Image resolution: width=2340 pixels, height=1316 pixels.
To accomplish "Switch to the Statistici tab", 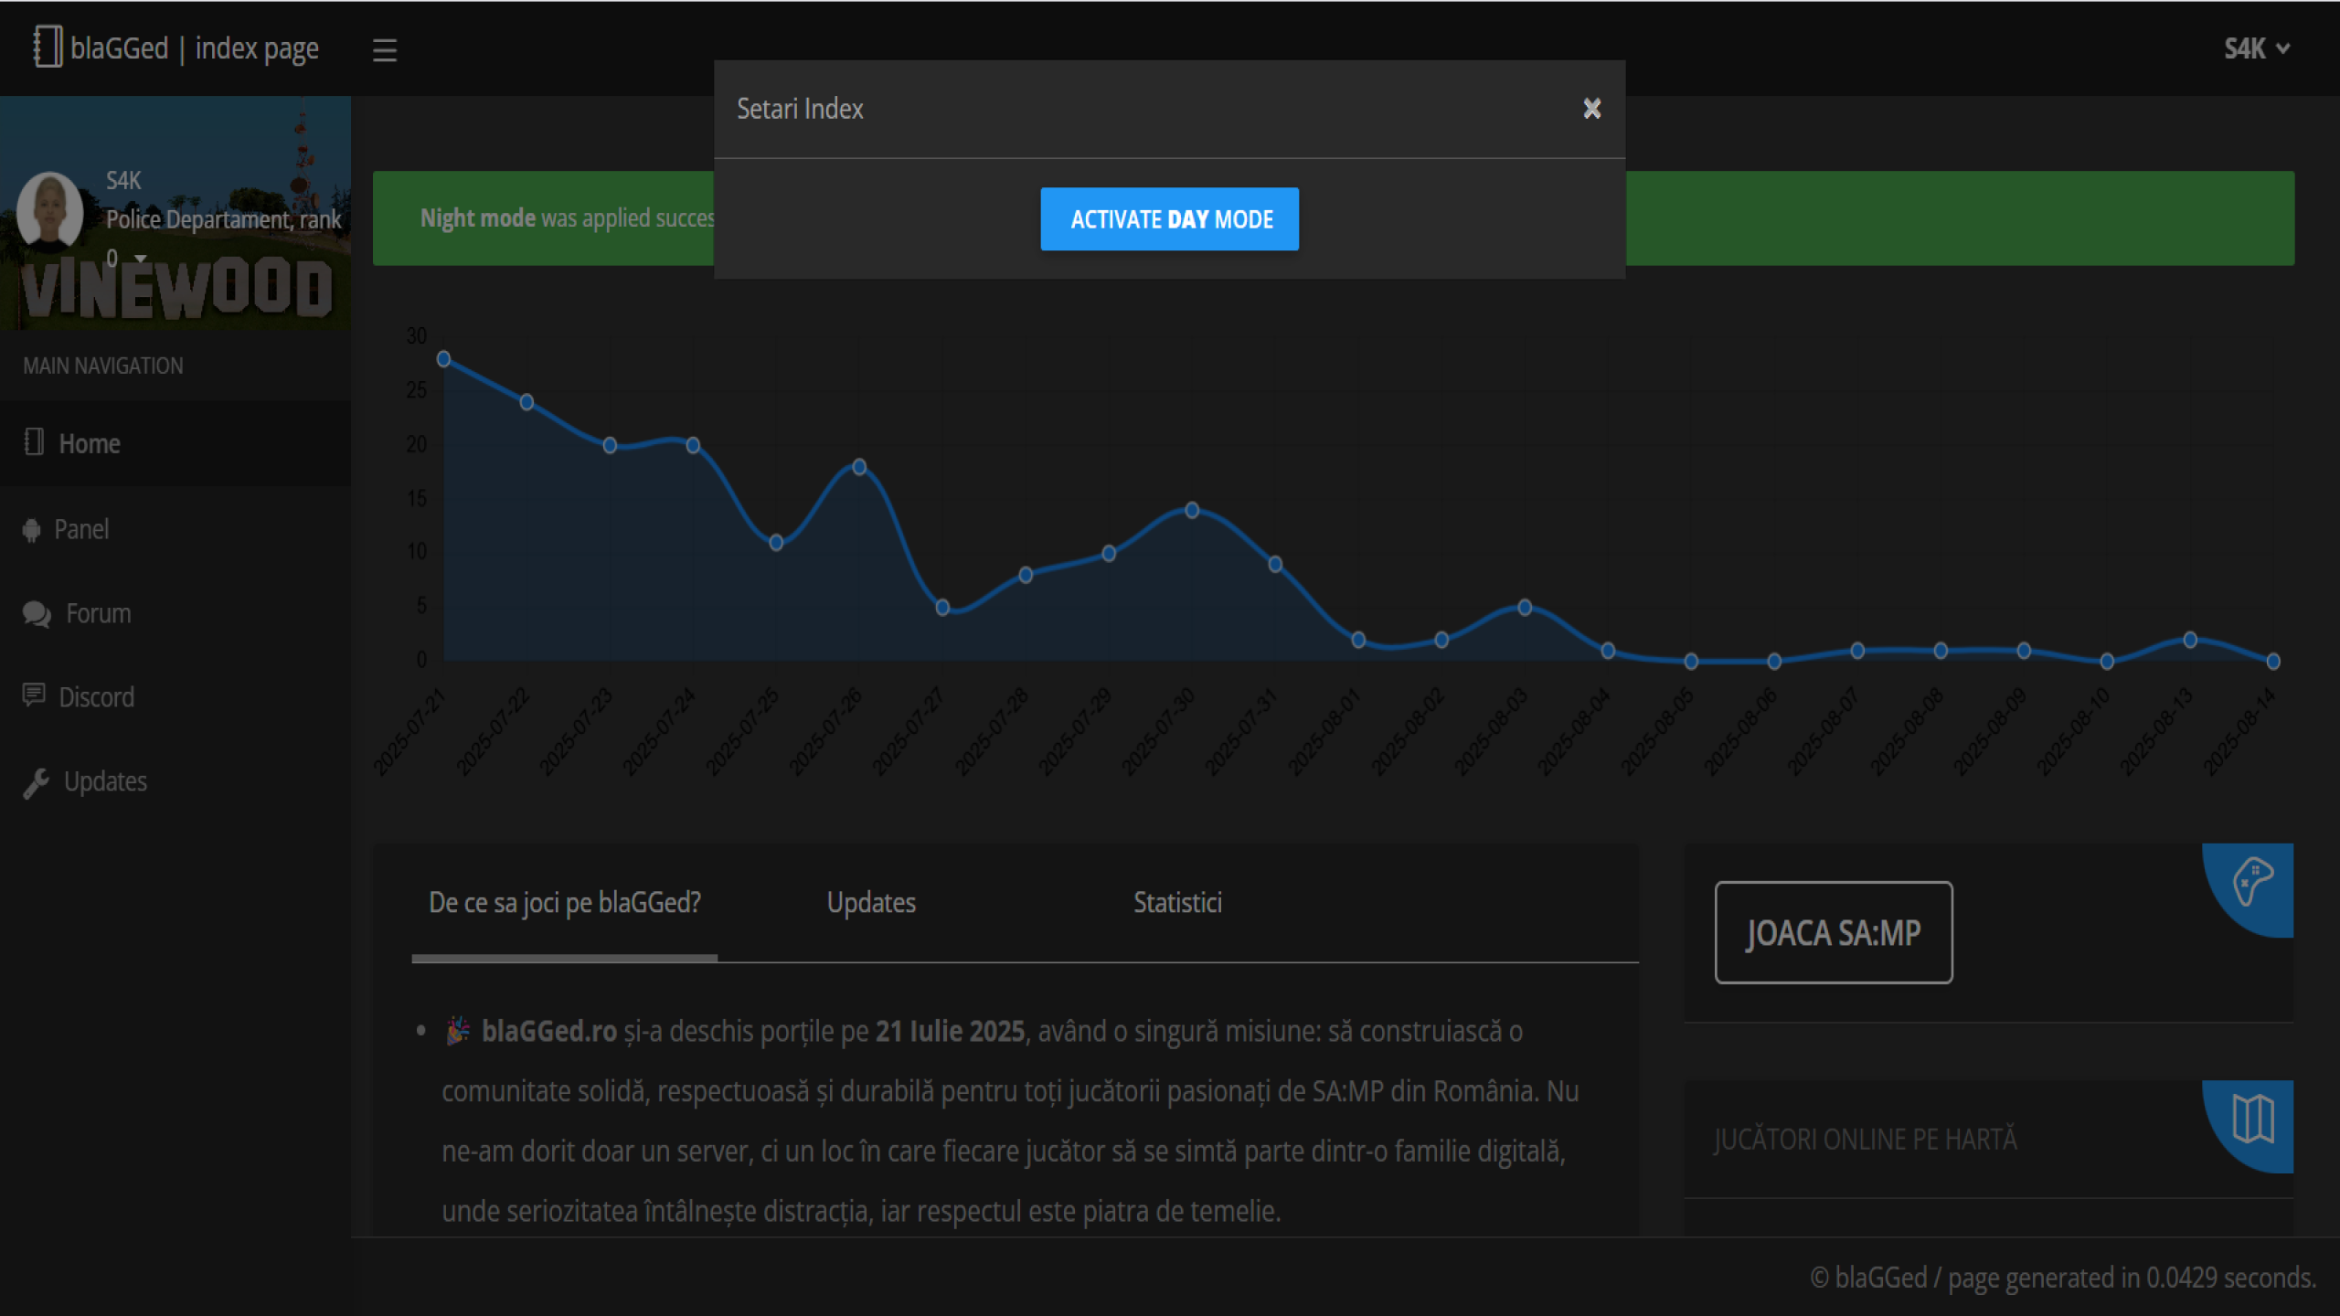I will (x=1177, y=903).
